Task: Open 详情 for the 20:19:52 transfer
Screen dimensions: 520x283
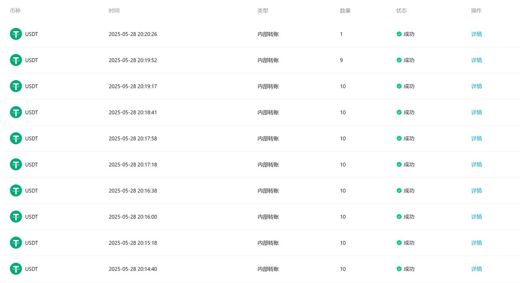Action: click(477, 60)
